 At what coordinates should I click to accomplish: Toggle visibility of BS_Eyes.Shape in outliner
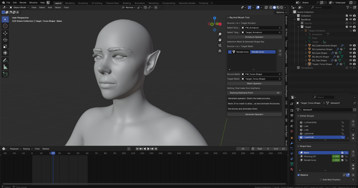[x=351, y=53]
